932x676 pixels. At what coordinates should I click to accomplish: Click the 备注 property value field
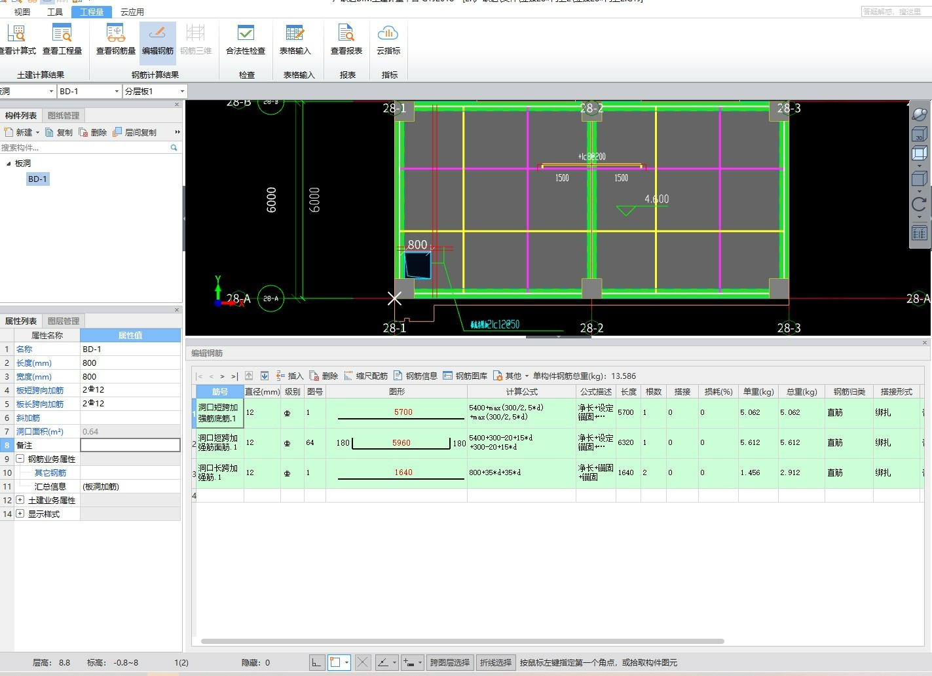pyautogui.click(x=130, y=445)
